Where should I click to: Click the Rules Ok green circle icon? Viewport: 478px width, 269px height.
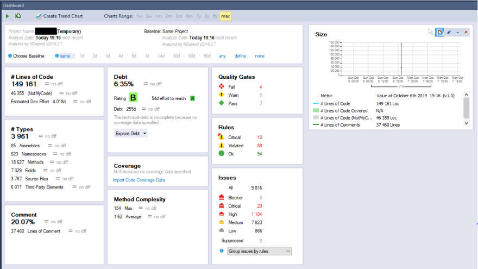222,153
